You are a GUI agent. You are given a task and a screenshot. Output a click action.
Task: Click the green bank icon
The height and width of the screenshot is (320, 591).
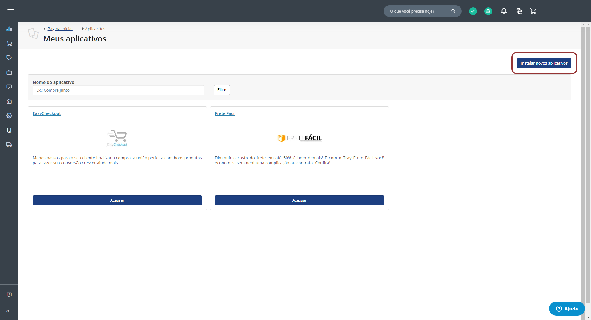tap(488, 11)
